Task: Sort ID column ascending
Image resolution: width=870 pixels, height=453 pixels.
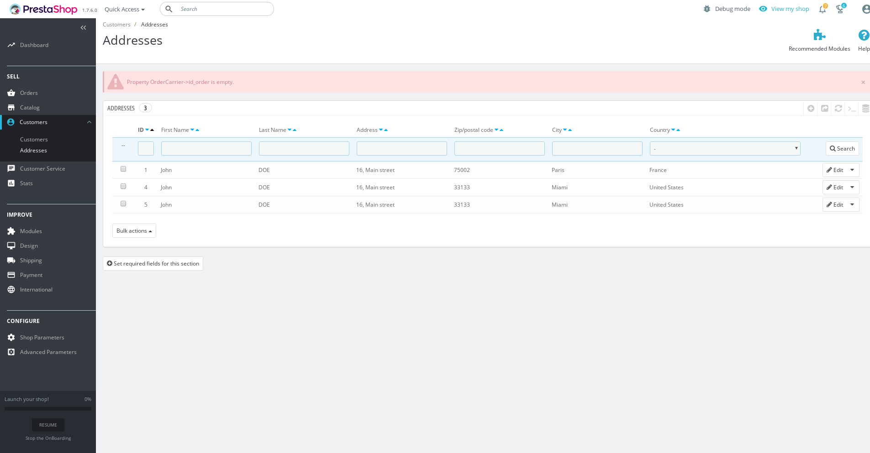Action: (x=152, y=130)
